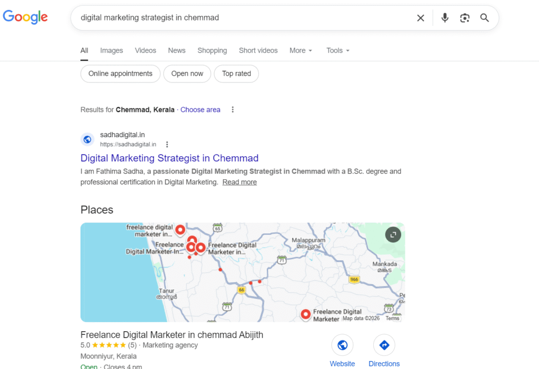The height and width of the screenshot is (369, 539).
Task: Click into the search input field
Action: pyautogui.click(x=242, y=18)
